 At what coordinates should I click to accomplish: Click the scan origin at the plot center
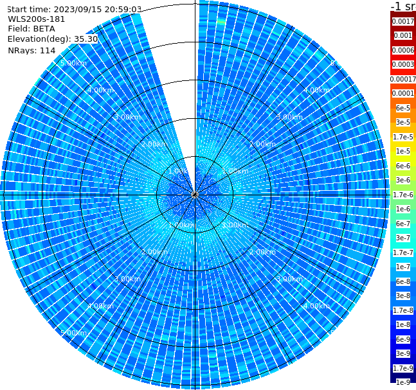195,195
